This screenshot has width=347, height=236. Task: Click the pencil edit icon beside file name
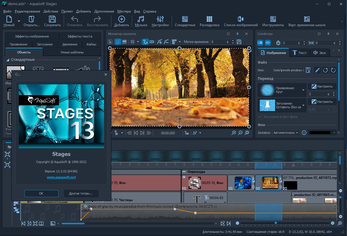click(x=318, y=70)
